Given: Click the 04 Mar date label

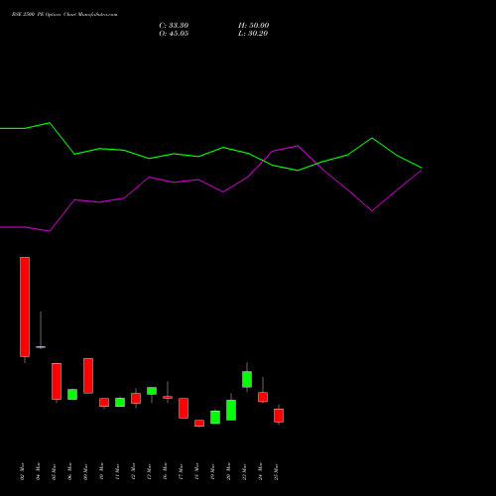Looking at the screenshot, I should coord(38,471).
